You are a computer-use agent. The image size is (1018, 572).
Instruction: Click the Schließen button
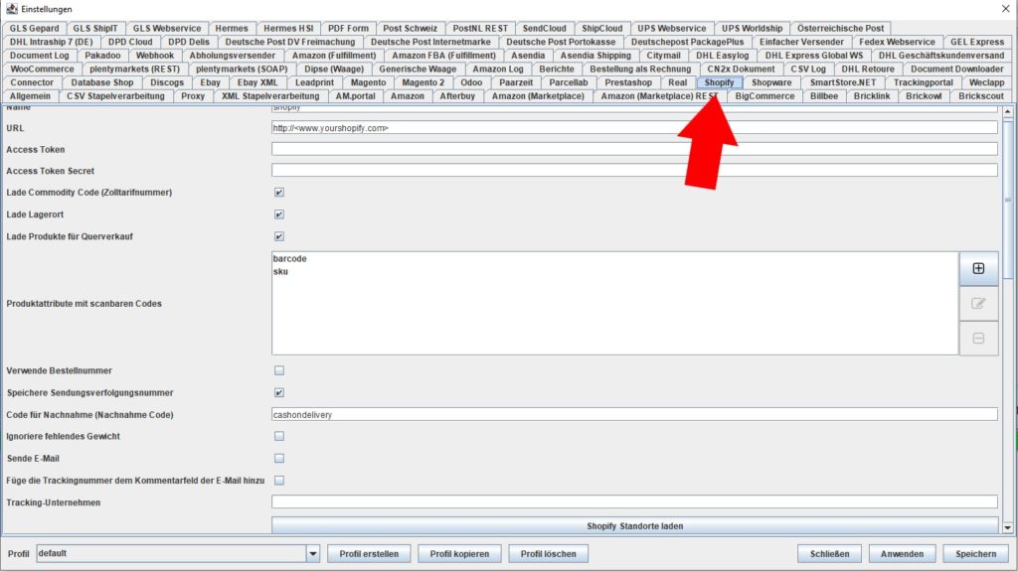click(x=830, y=554)
